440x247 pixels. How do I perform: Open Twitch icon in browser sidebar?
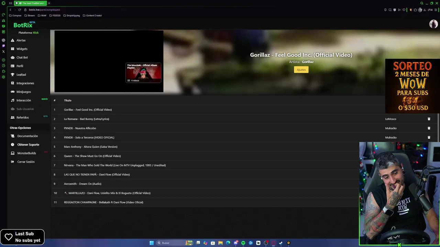[3, 46]
